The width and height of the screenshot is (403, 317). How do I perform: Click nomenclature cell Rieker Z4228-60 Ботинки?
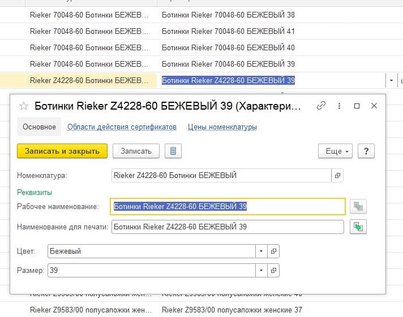pos(91,80)
